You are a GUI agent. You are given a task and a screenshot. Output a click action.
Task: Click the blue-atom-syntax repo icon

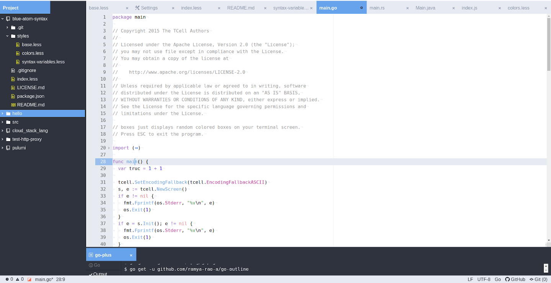pyautogui.click(x=8, y=19)
